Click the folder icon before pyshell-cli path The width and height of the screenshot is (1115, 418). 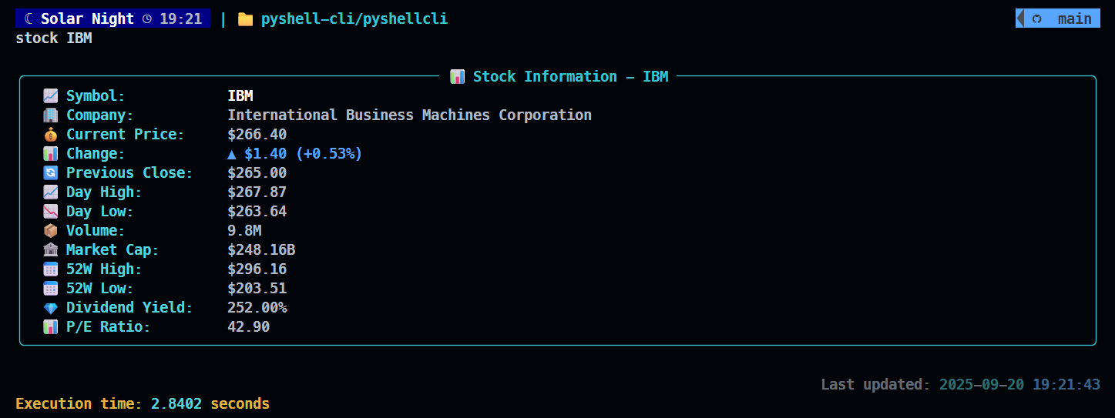245,19
